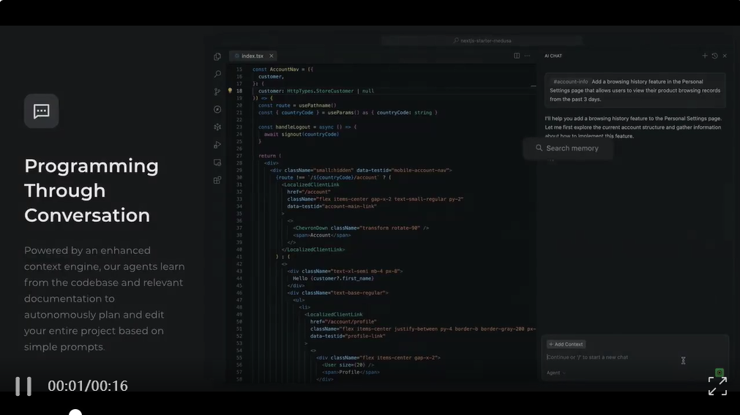This screenshot has height=415, width=740.
Task: Enter fullscreen video mode
Action: [x=717, y=386]
